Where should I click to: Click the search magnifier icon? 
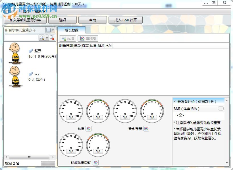(x=42, y=38)
